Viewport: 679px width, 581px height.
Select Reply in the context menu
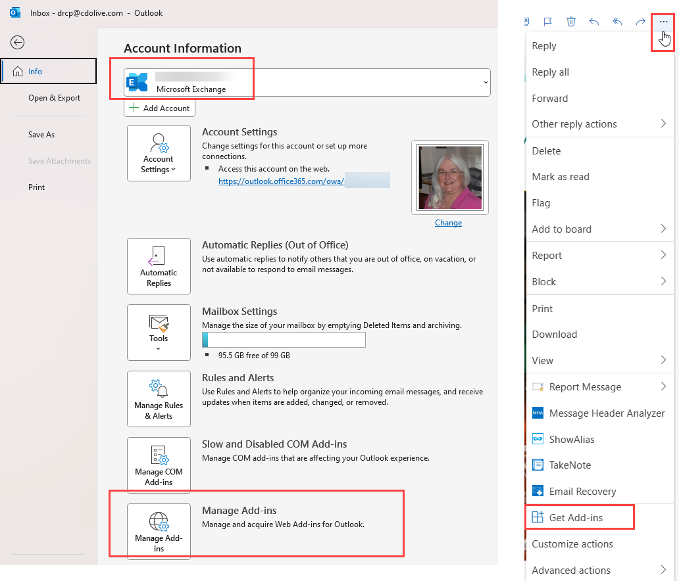tap(600, 46)
